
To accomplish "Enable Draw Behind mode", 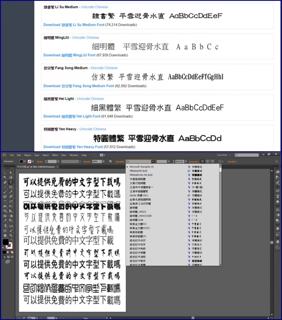I will [x=8, y=257].
